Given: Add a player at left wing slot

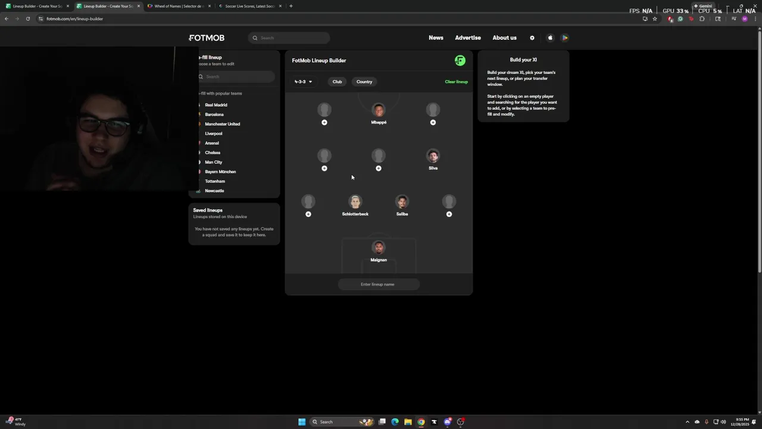Looking at the screenshot, I should pos(324,122).
